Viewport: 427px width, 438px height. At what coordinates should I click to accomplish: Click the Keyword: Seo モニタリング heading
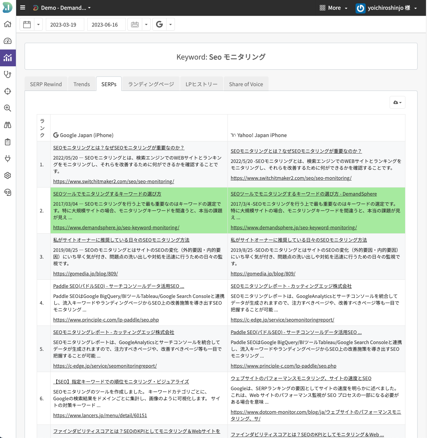pos(221,57)
